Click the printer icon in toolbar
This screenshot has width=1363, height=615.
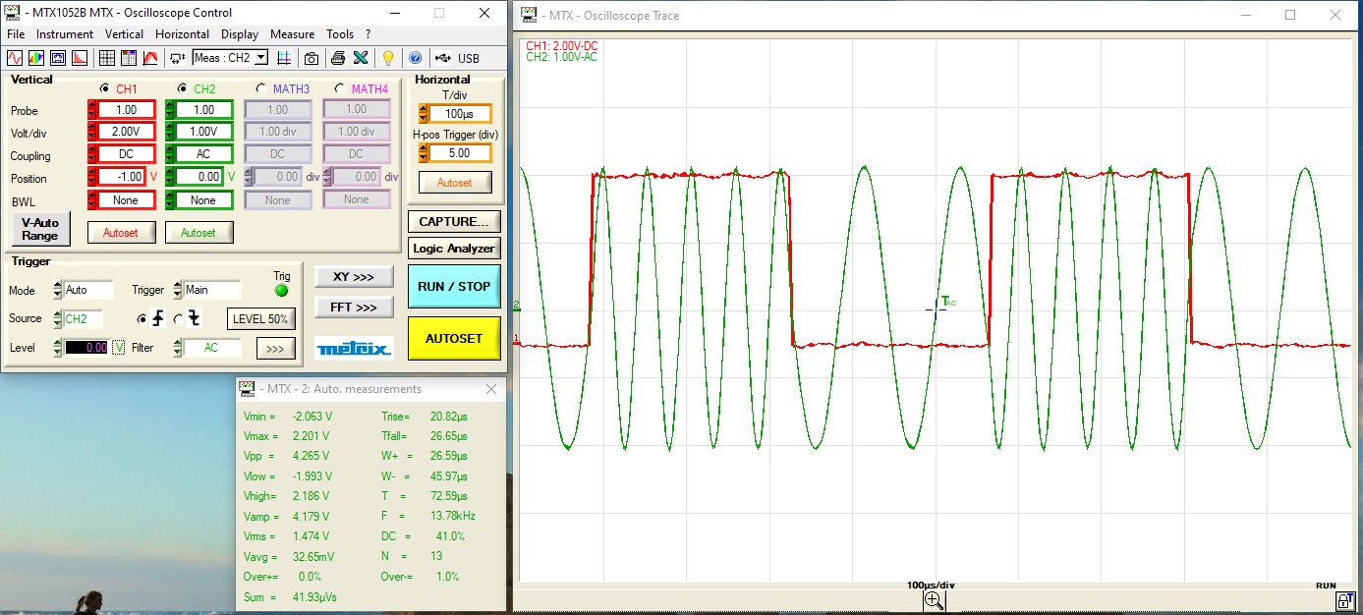point(338,58)
